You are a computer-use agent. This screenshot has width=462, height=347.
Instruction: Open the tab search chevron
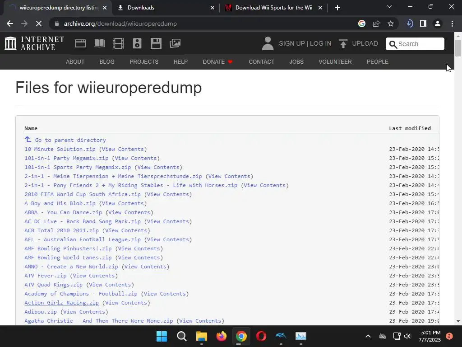coord(389,6)
